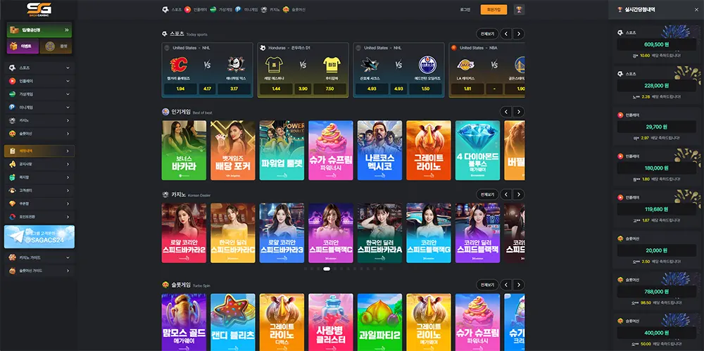This screenshot has height=351, width=704.
Task: Go to 카지노 in the top navigation
Action: (273, 9)
